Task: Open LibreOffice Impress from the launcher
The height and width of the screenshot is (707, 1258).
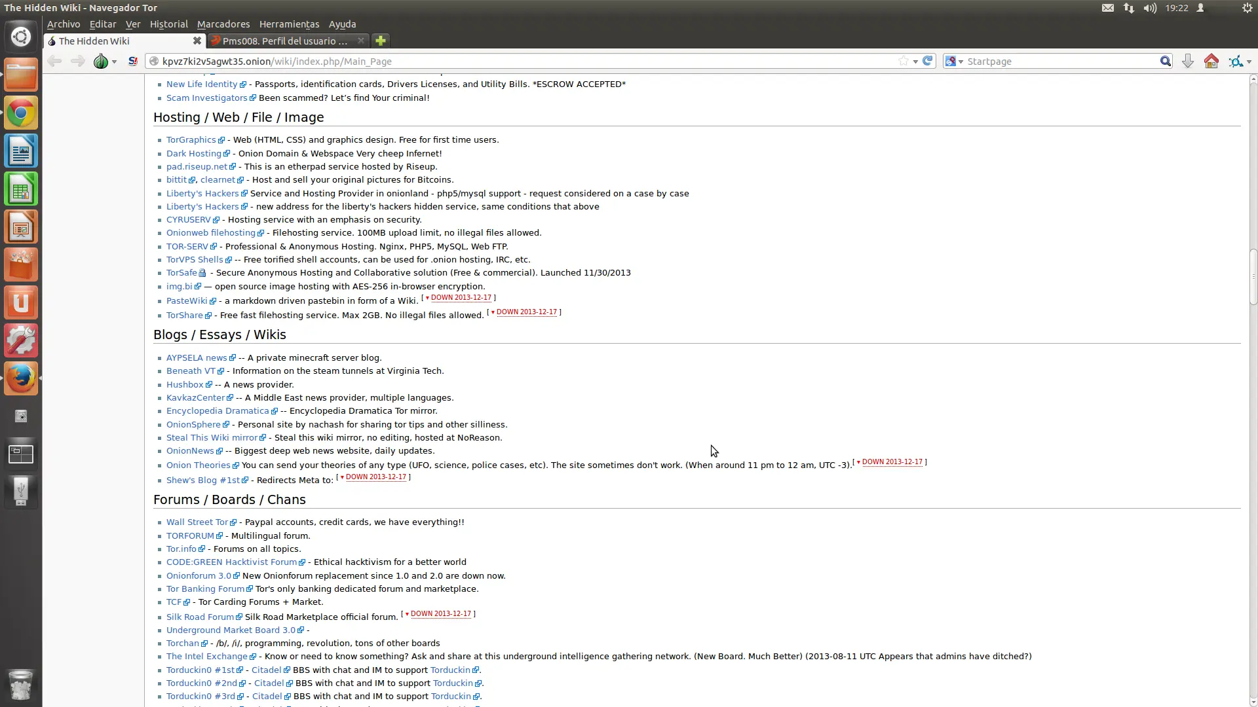Action: point(21,227)
